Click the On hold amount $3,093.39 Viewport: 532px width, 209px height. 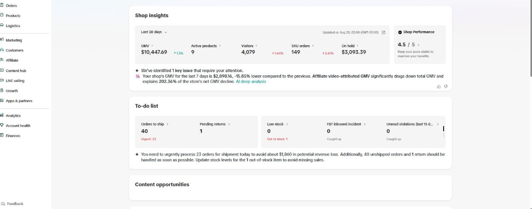coord(354,52)
